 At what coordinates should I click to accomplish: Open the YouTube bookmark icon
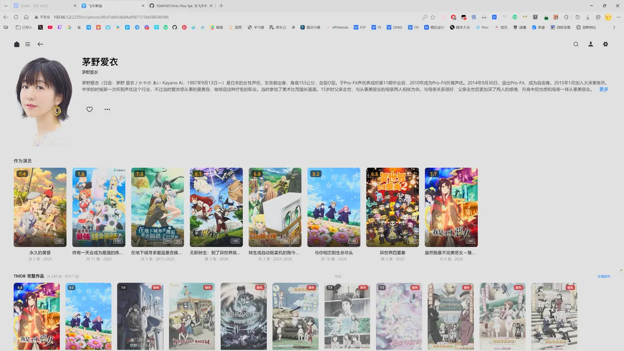coord(50,27)
